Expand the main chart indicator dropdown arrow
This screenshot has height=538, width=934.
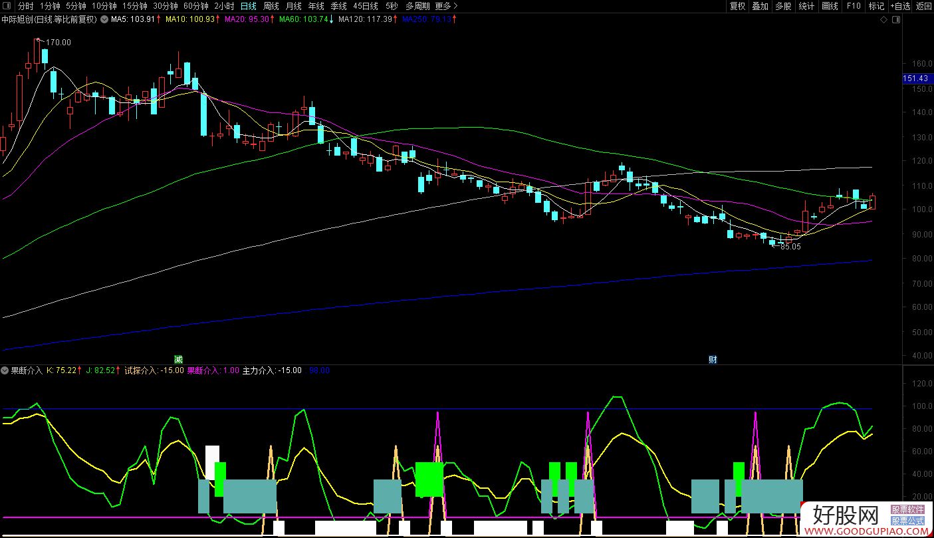pyautogui.click(x=104, y=19)
